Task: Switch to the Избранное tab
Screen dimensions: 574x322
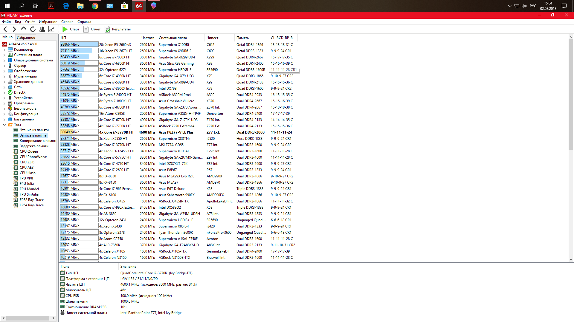Action: click(x=26, y=37)
